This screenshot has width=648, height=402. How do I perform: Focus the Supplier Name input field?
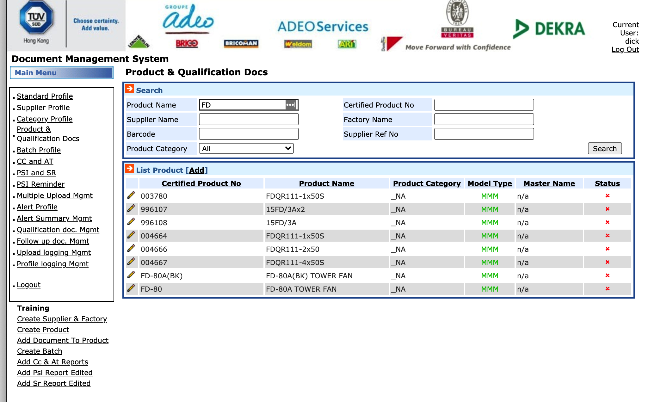249,119
